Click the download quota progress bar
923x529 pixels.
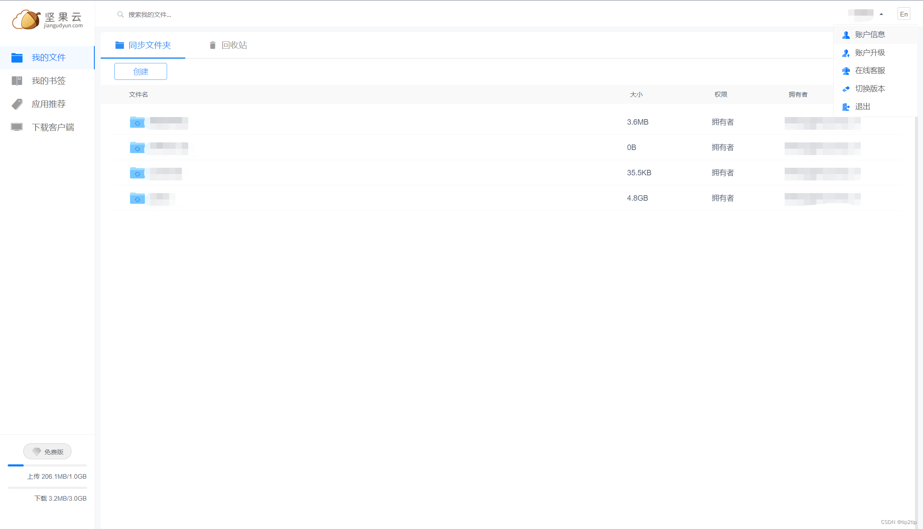pyautogui.click(x=47, y=488)
